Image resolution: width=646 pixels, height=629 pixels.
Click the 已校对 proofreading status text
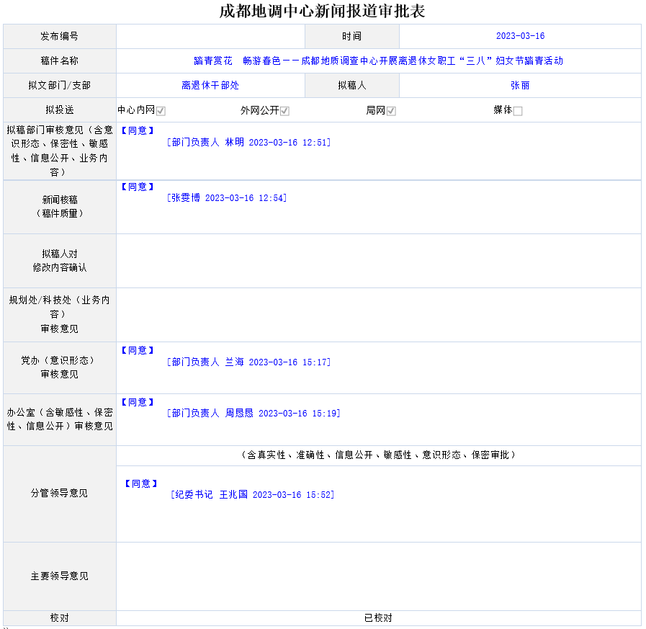click(x=378, y=618)
